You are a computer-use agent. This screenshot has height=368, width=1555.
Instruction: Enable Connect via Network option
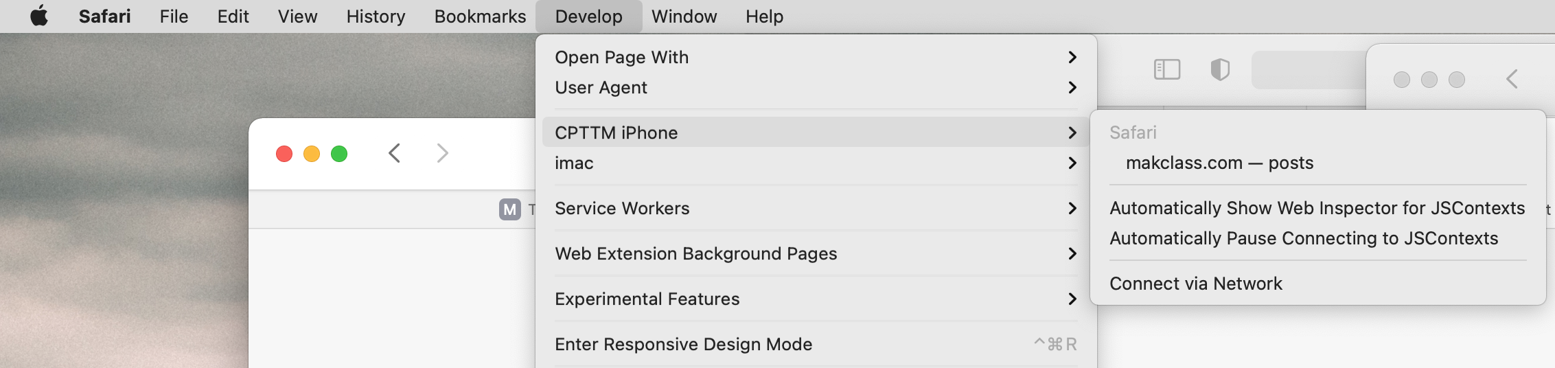pyautogui.click(x=1195, y=284)
